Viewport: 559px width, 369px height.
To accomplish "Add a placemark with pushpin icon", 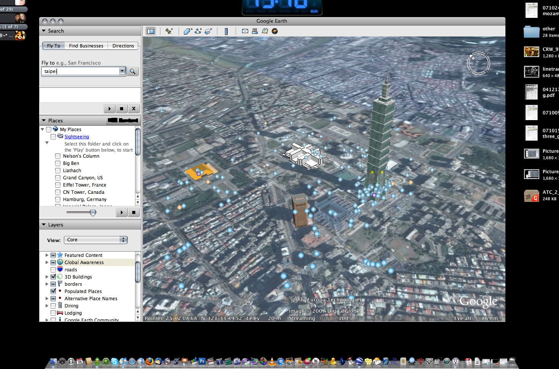I will tap(169, 31).
